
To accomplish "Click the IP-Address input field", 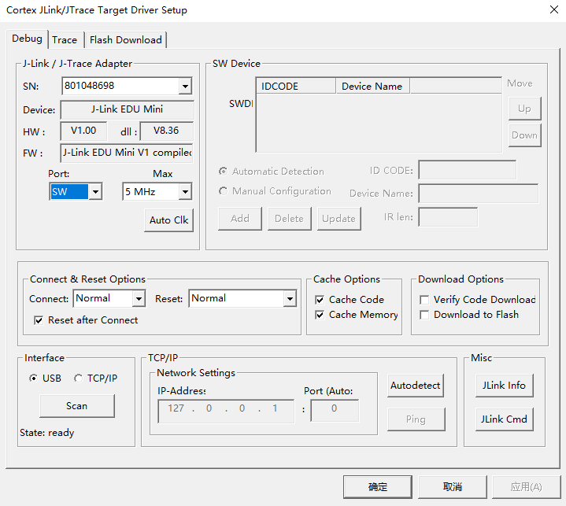I will coord(226,411).
